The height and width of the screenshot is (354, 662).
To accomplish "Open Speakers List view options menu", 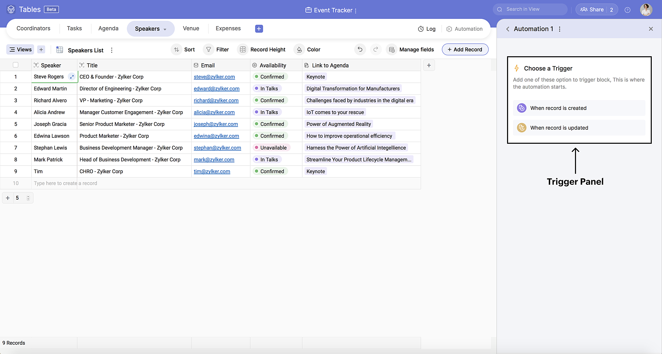I will (x=112, y=50).
